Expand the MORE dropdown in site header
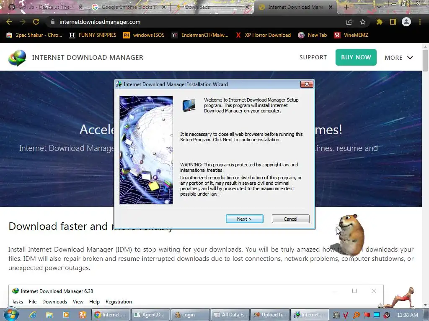Image resolution: width=429 pixels, height=321 pixels. click(x=399, y=58)
